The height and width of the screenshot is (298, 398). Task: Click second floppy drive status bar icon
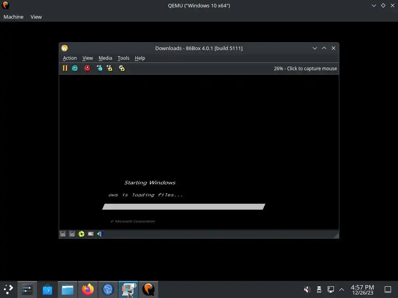point(72,234)
